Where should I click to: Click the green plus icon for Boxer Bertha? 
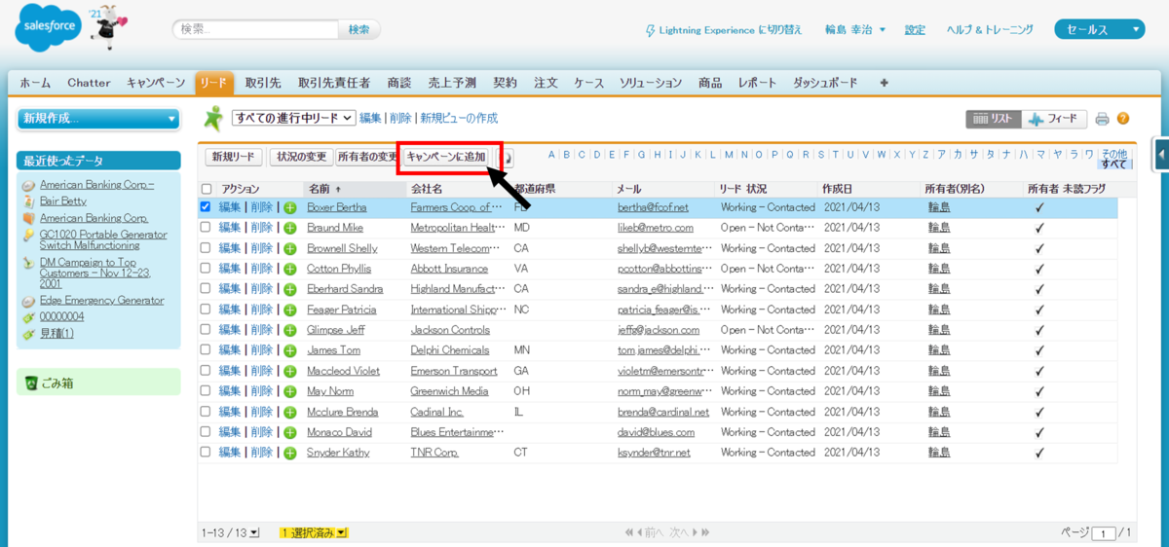click(x=290, y=207)
